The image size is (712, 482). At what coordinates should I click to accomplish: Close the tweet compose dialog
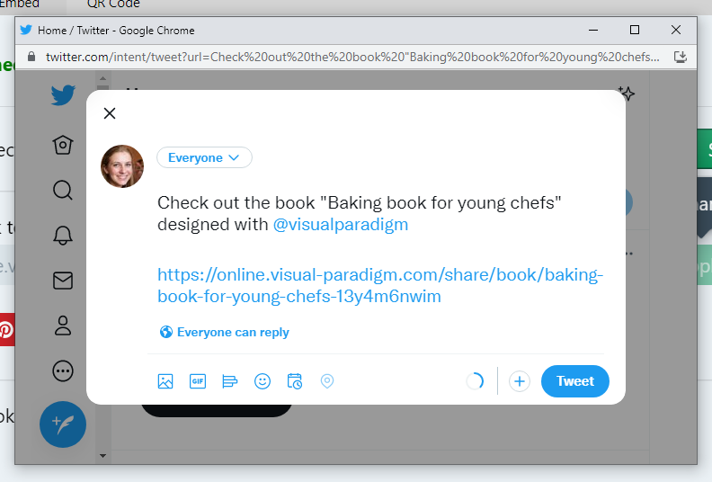point(110,113)
